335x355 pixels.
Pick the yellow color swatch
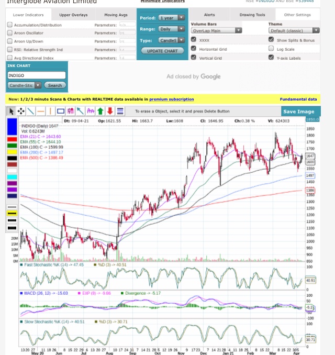pos(12,152)
